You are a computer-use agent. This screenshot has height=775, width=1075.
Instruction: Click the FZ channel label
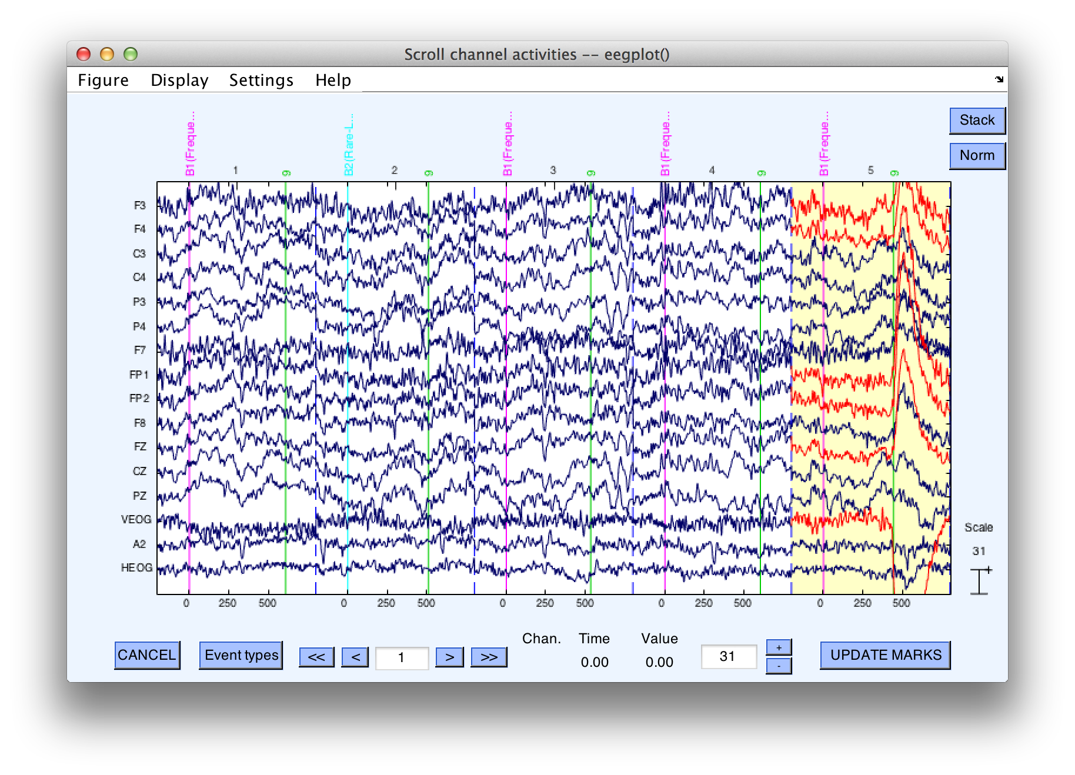coord(139,446)
